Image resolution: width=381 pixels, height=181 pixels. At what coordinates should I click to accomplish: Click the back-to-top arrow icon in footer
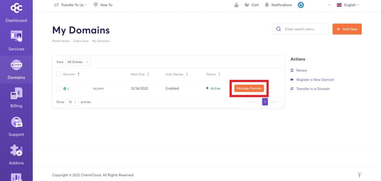359,175
